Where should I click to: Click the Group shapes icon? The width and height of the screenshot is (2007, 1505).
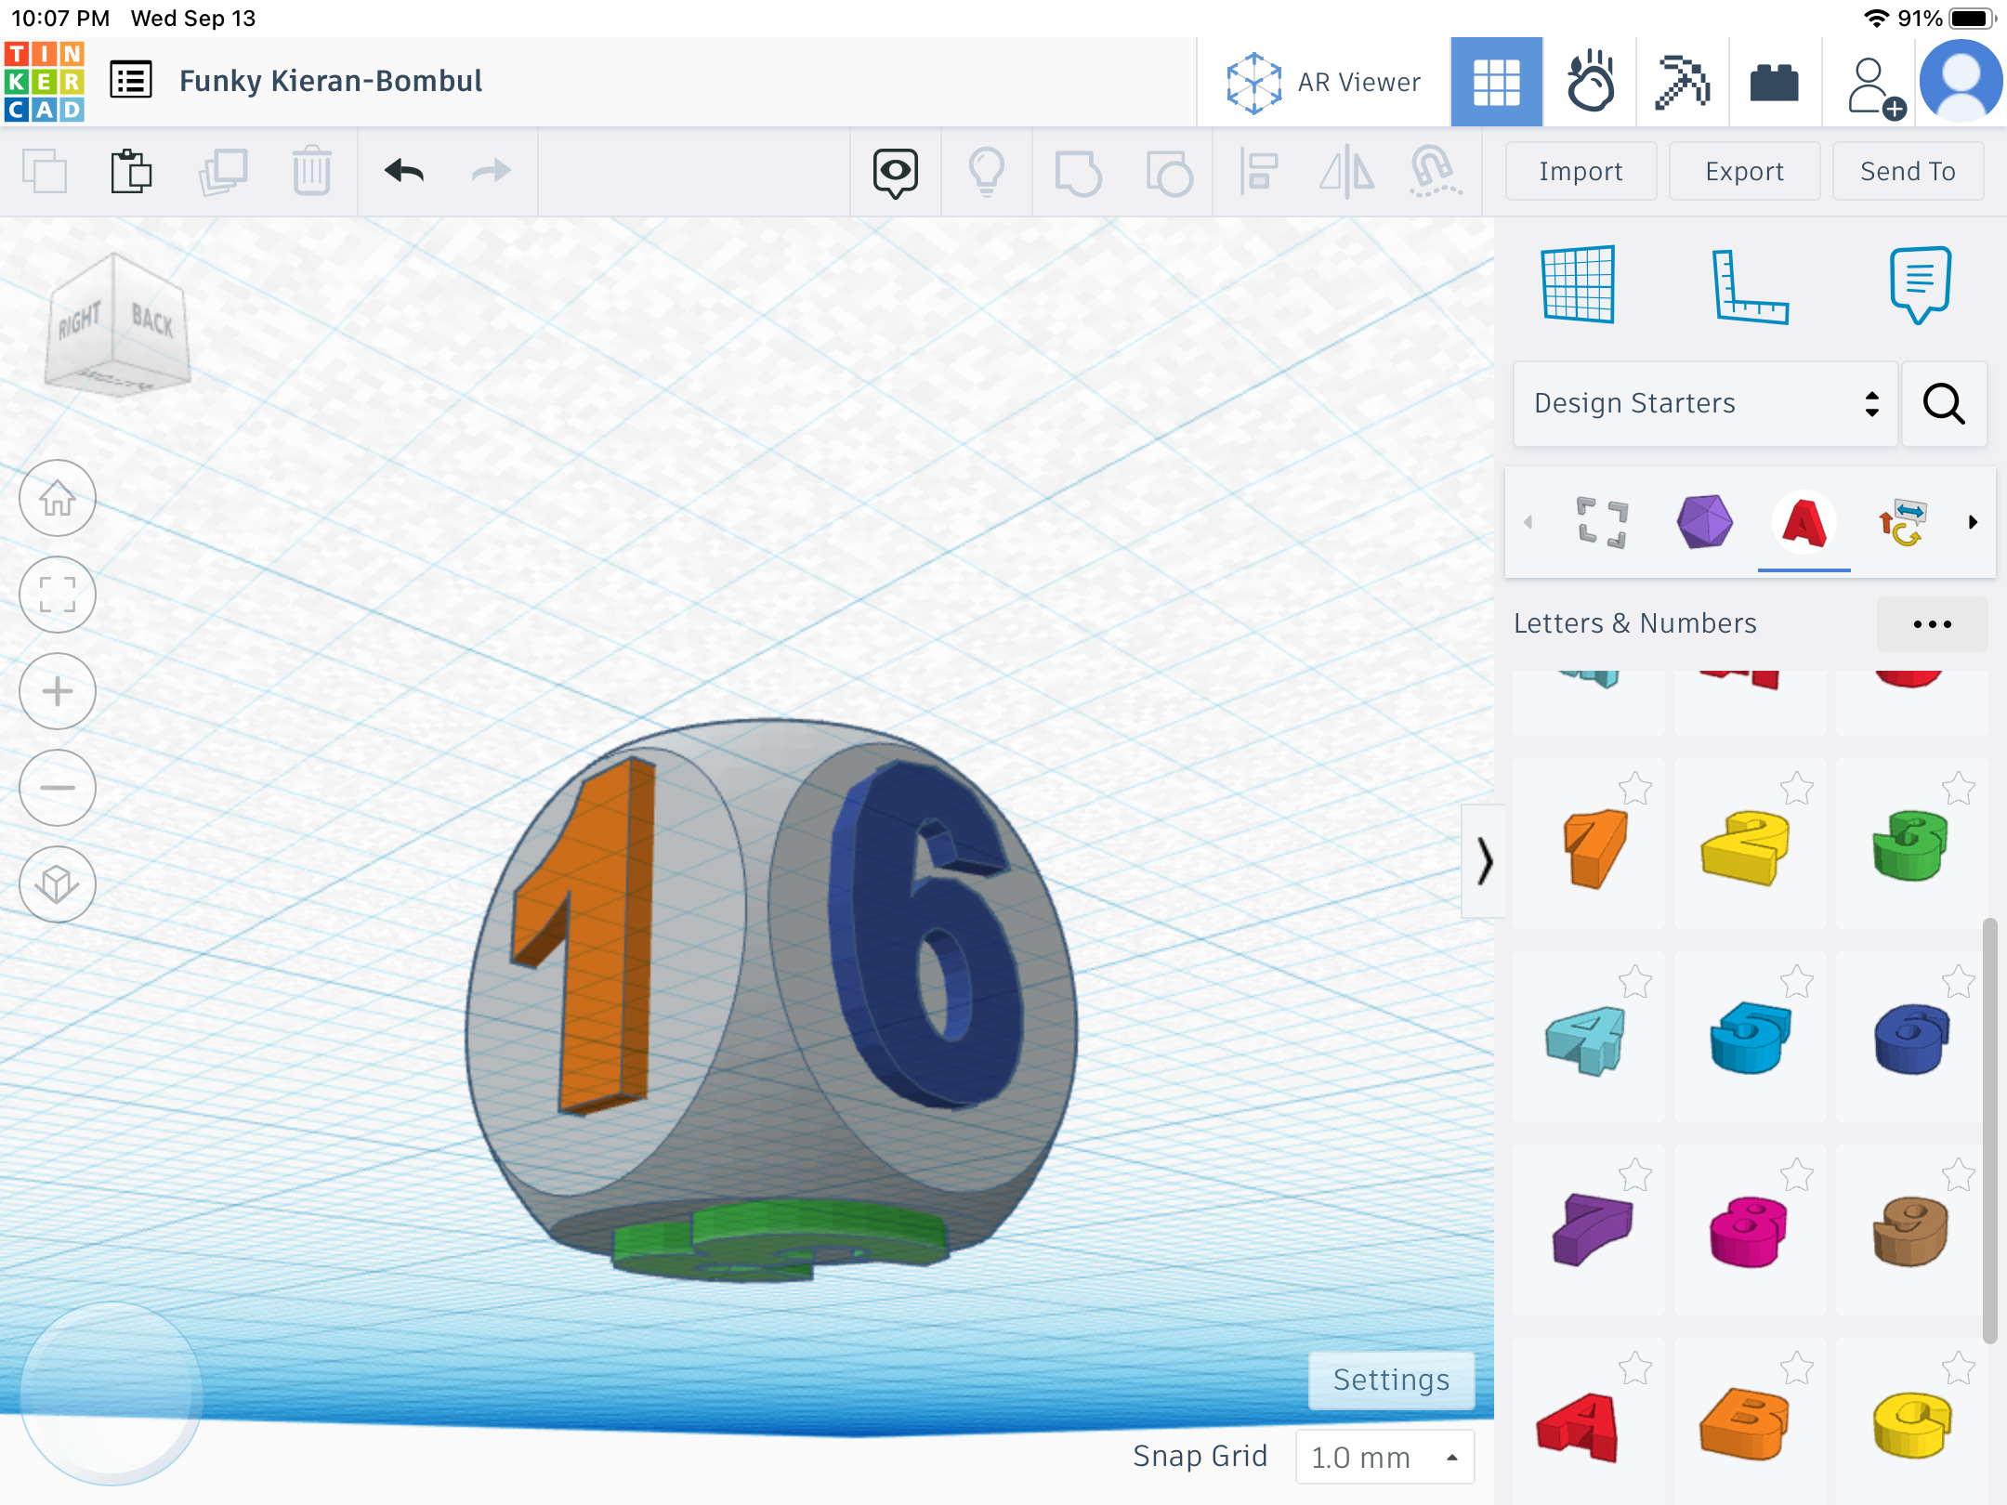1078,173
